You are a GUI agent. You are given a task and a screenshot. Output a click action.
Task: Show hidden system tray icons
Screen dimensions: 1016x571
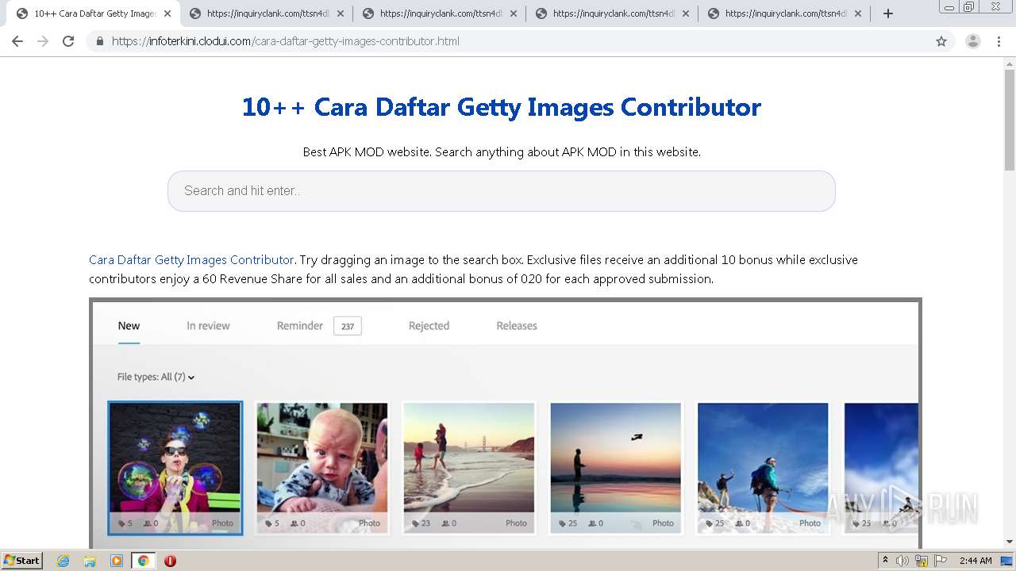[885, 561]
